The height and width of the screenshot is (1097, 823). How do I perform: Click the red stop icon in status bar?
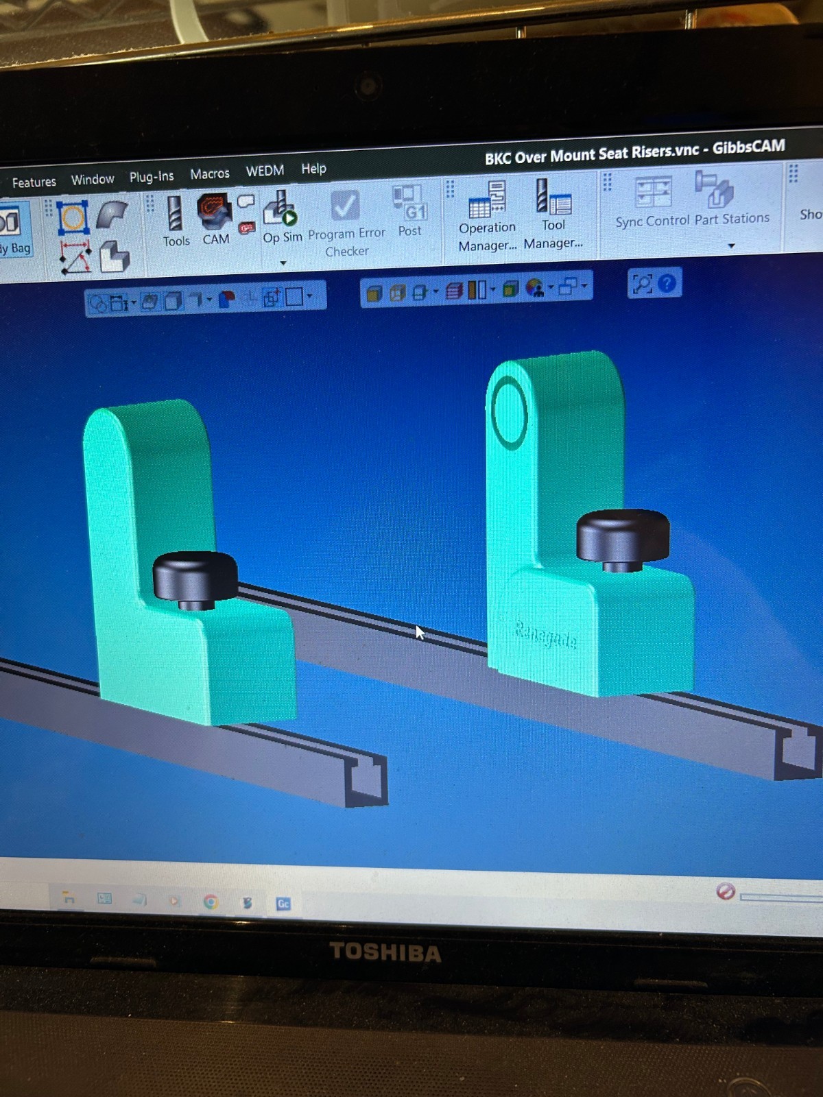726,891
